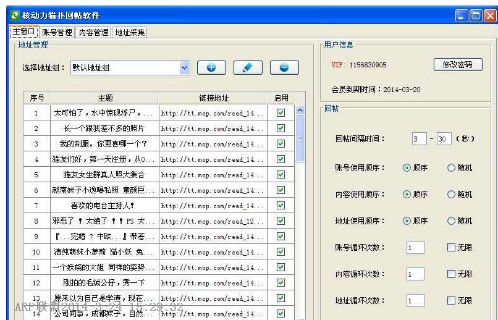This screenshot has width=498, height=320.
Task: Open the 选择地址组 dropdown
Action: pos(185,67)
